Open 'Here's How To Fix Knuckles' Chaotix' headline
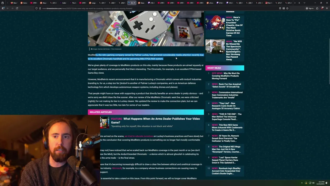The image size is (330, 186). (x=234, y=26)
